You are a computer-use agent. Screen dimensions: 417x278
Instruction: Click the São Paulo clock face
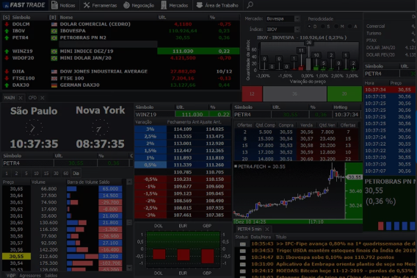pyautogui.click(x=34, y=128)
